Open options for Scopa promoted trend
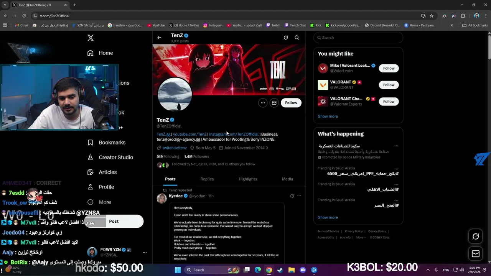 pyautogui.click(x=396, y=146)
